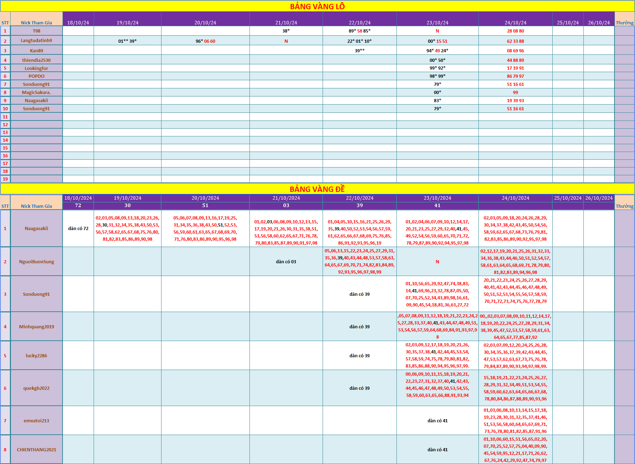This screenshot has width=635, height=464.
Task: Click the 21/10/24 date header in Lô table
Action: [x=286, y=23]
